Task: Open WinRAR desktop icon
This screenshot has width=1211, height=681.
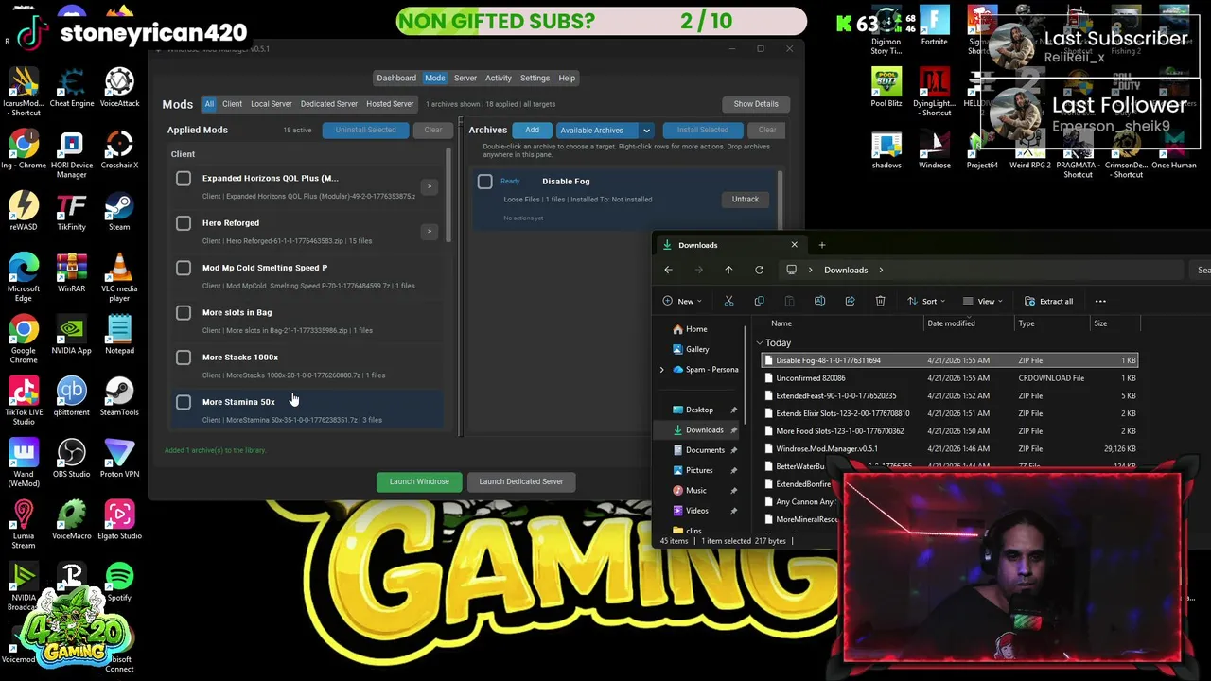Action: click(71, 273)
